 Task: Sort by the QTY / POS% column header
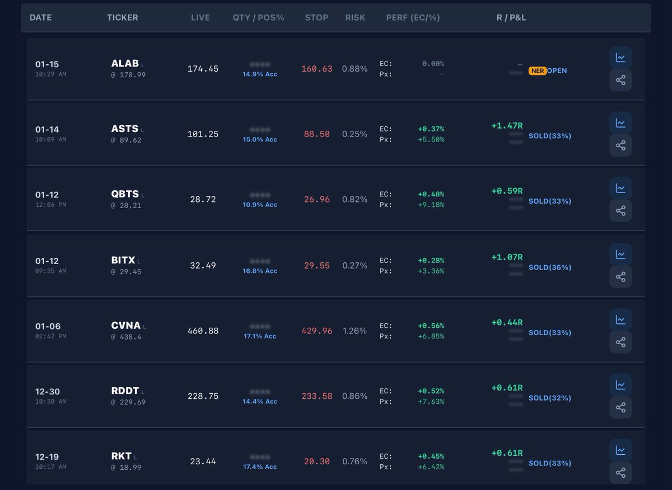[259, 17]
